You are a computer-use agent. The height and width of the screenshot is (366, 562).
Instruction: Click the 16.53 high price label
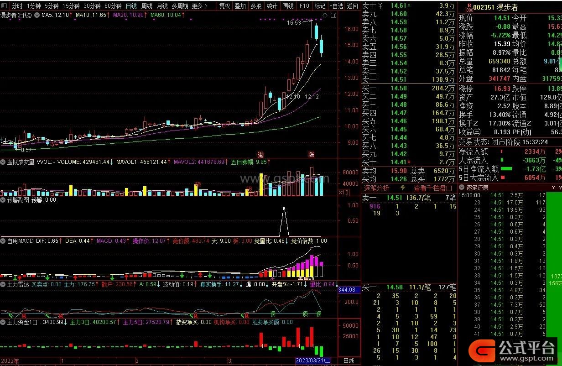(294, 22)
